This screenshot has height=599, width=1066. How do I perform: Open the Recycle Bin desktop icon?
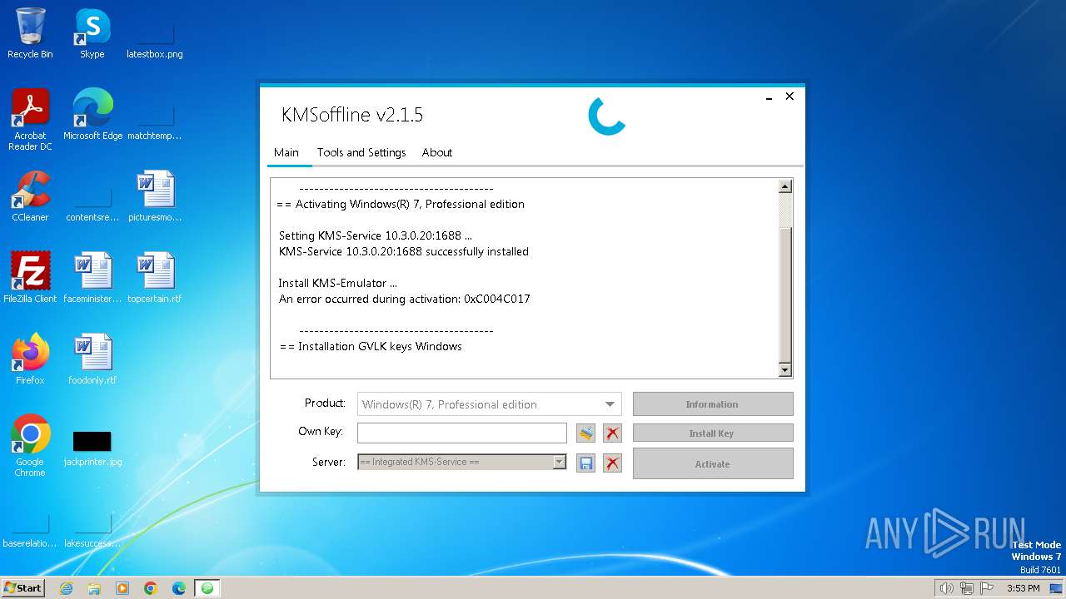coord(30,33)
